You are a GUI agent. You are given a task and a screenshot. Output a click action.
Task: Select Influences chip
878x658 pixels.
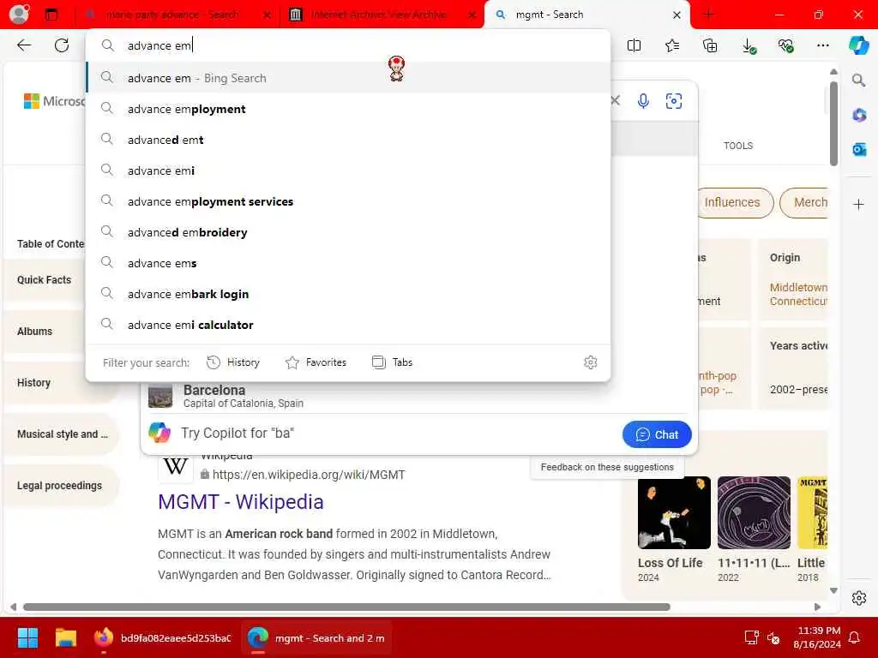click(732, 202)
